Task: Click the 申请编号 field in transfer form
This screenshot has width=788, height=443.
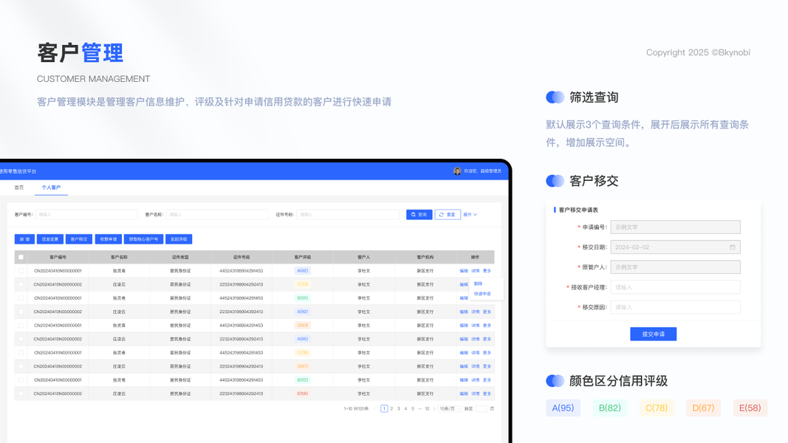Action: point(676,227)
